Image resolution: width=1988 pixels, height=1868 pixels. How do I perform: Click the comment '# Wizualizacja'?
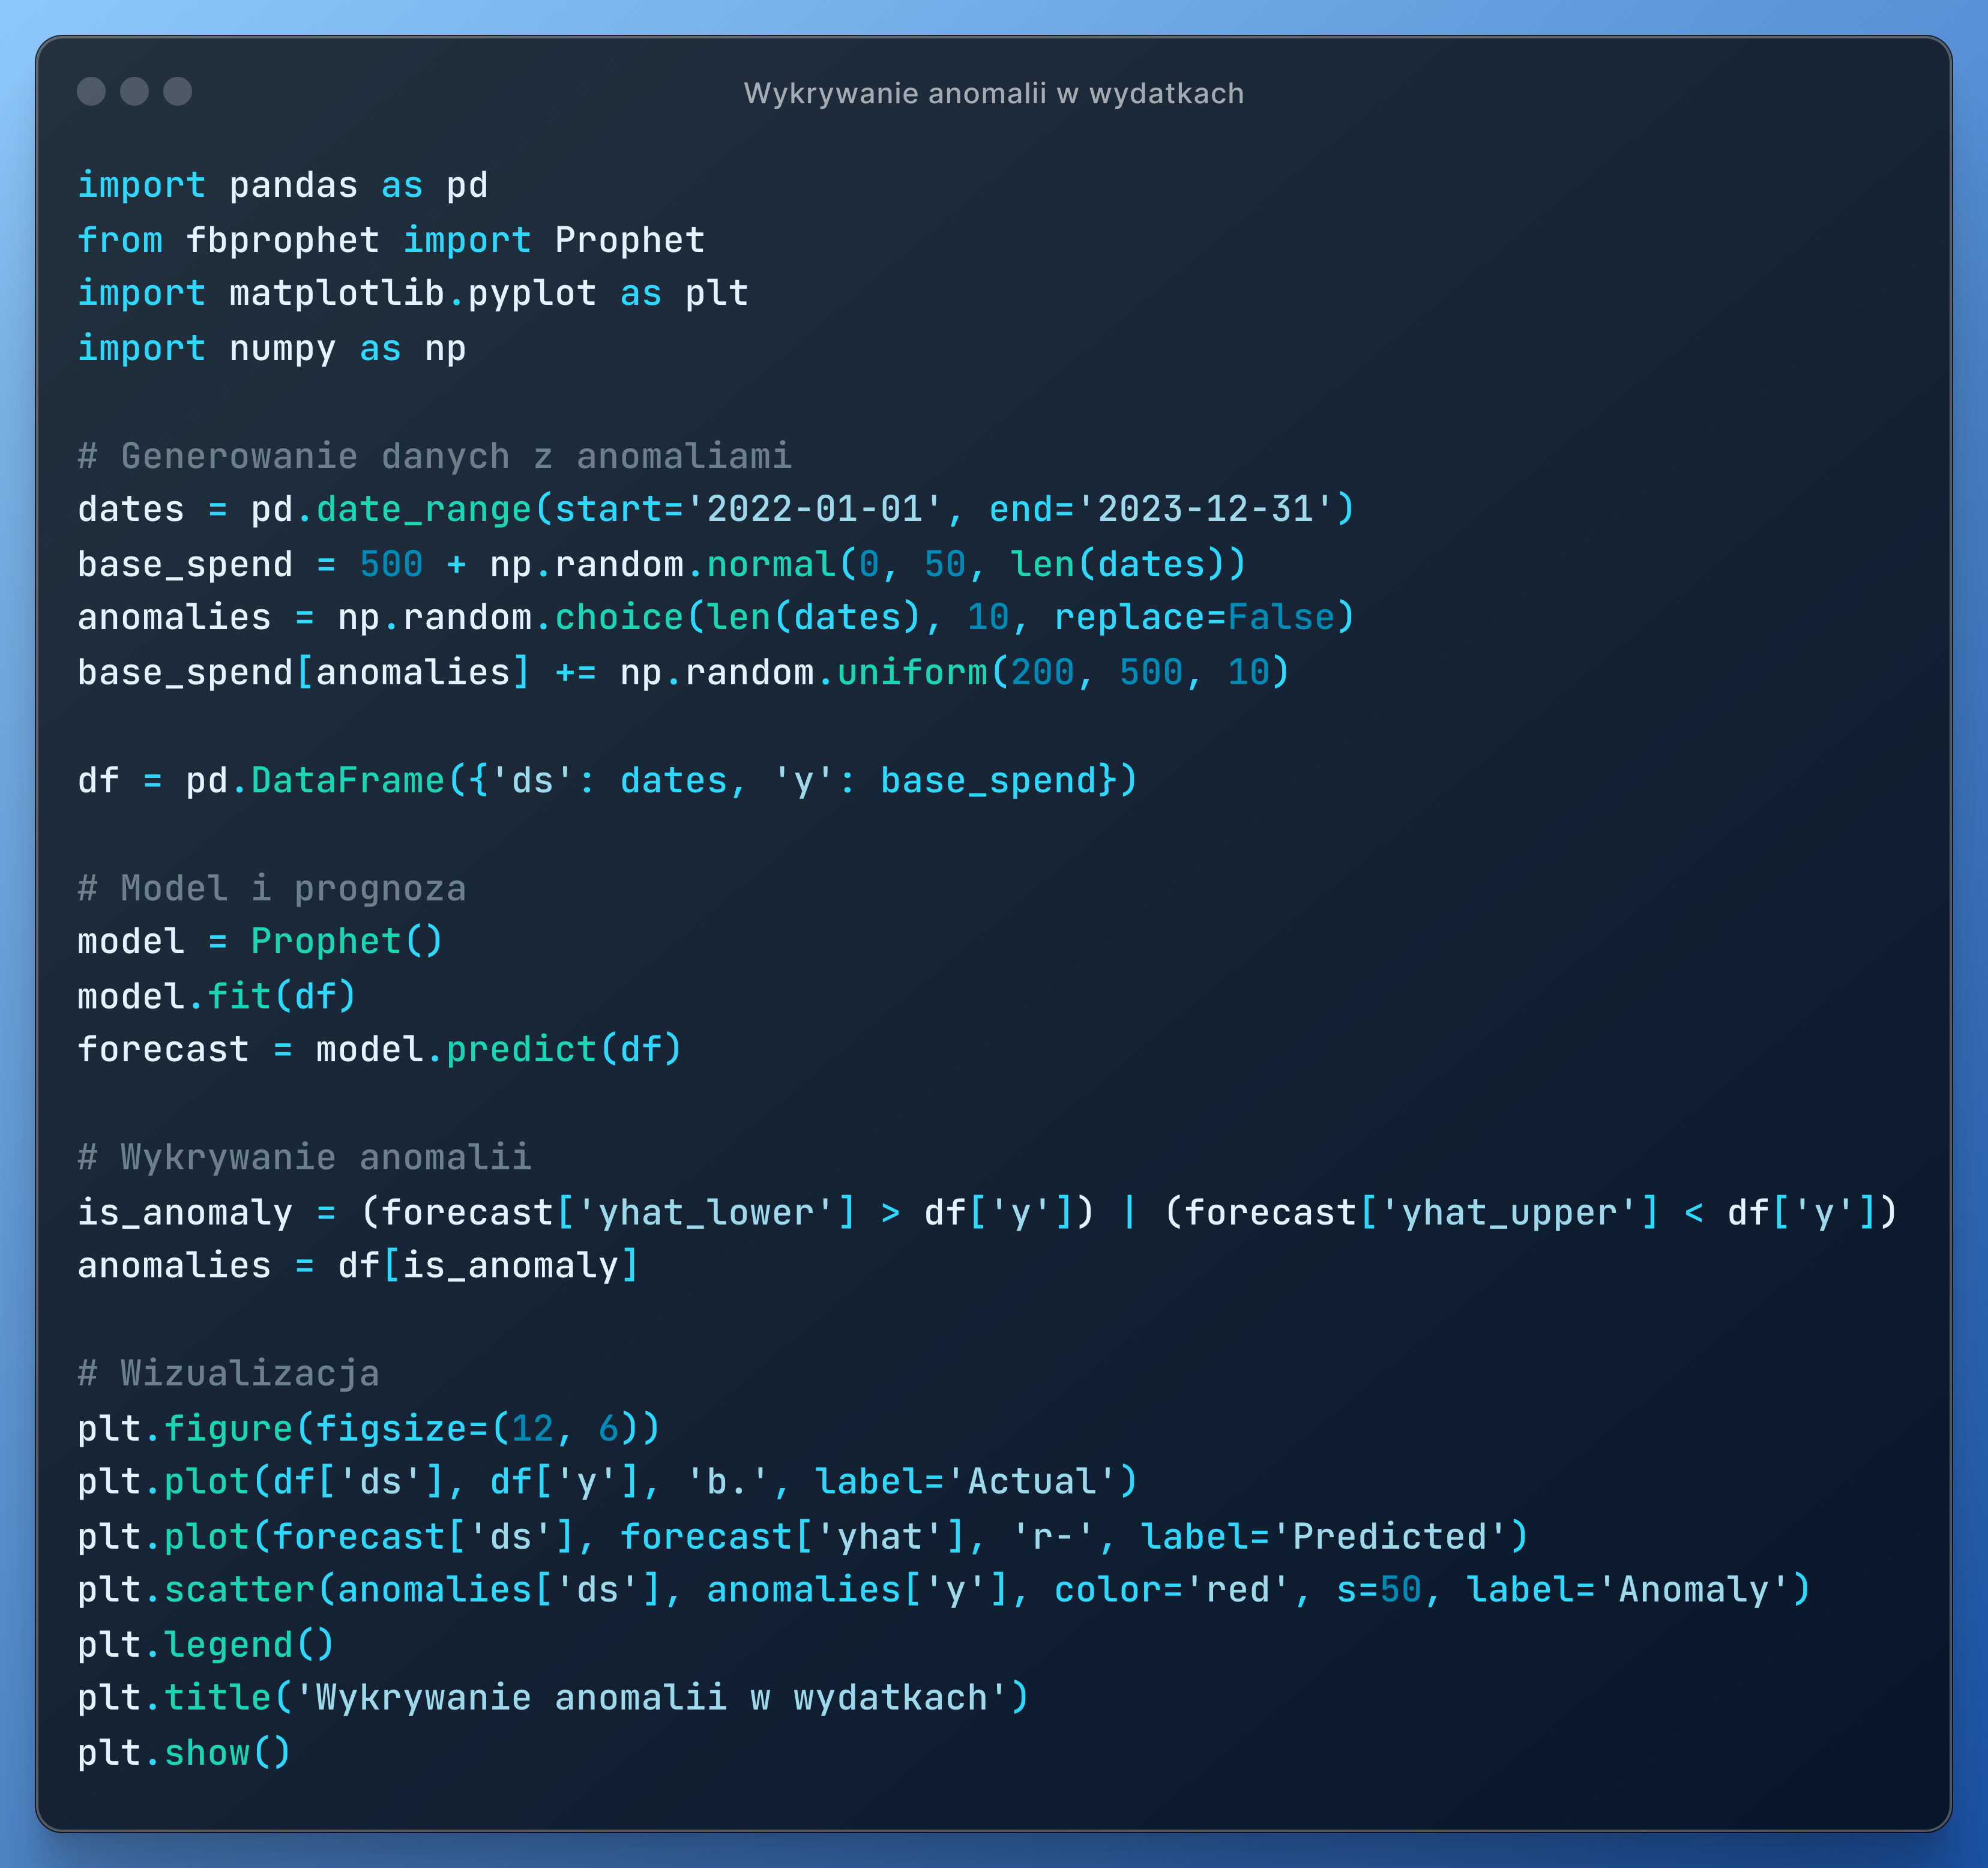pos(228,1373)
